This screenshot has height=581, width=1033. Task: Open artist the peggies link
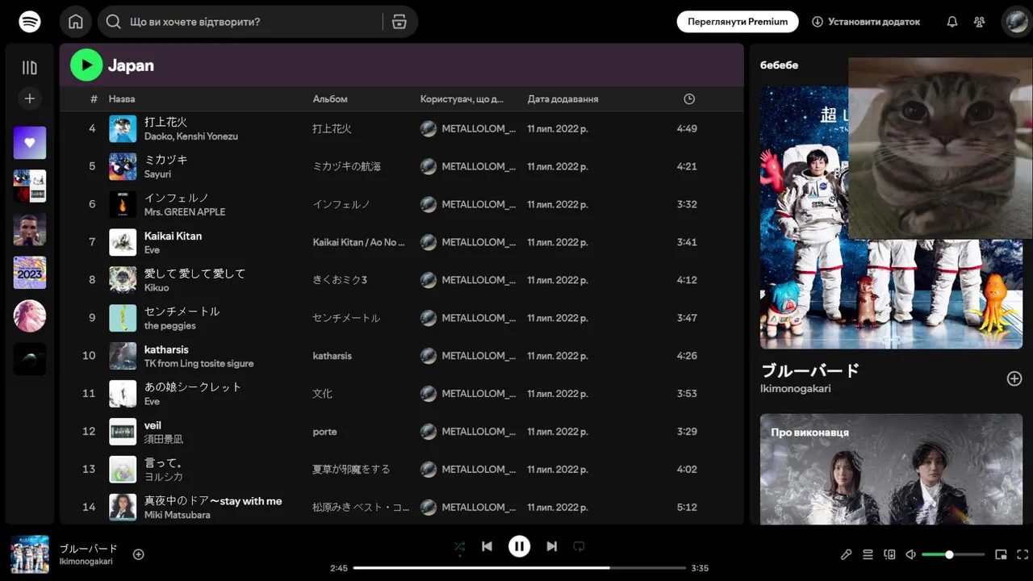click(170, 326)
